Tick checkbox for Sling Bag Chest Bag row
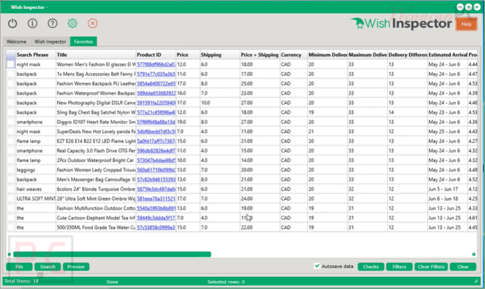This screenshot has height=289, width=485. click(x=10, y=112)
